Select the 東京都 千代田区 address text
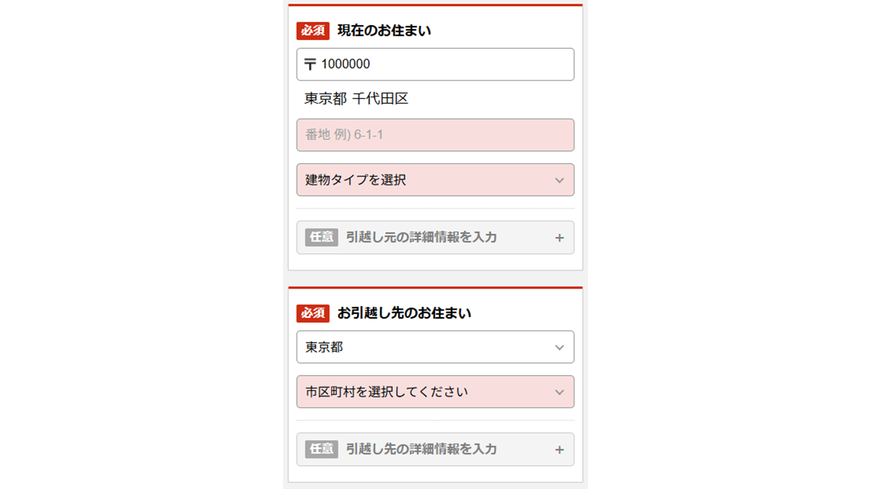871x489 pixels. pyautogui.click(x=356, y=99)
